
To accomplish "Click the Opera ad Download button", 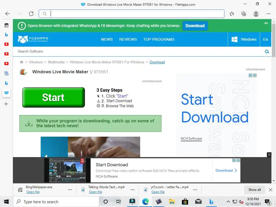I will 195,26.
